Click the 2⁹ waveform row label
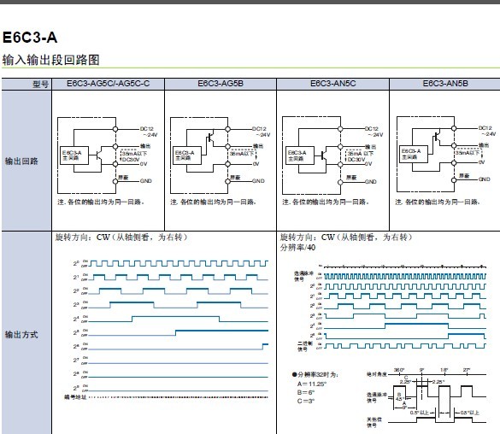Viewport: 500px width, 434px height. coord(76,388)
